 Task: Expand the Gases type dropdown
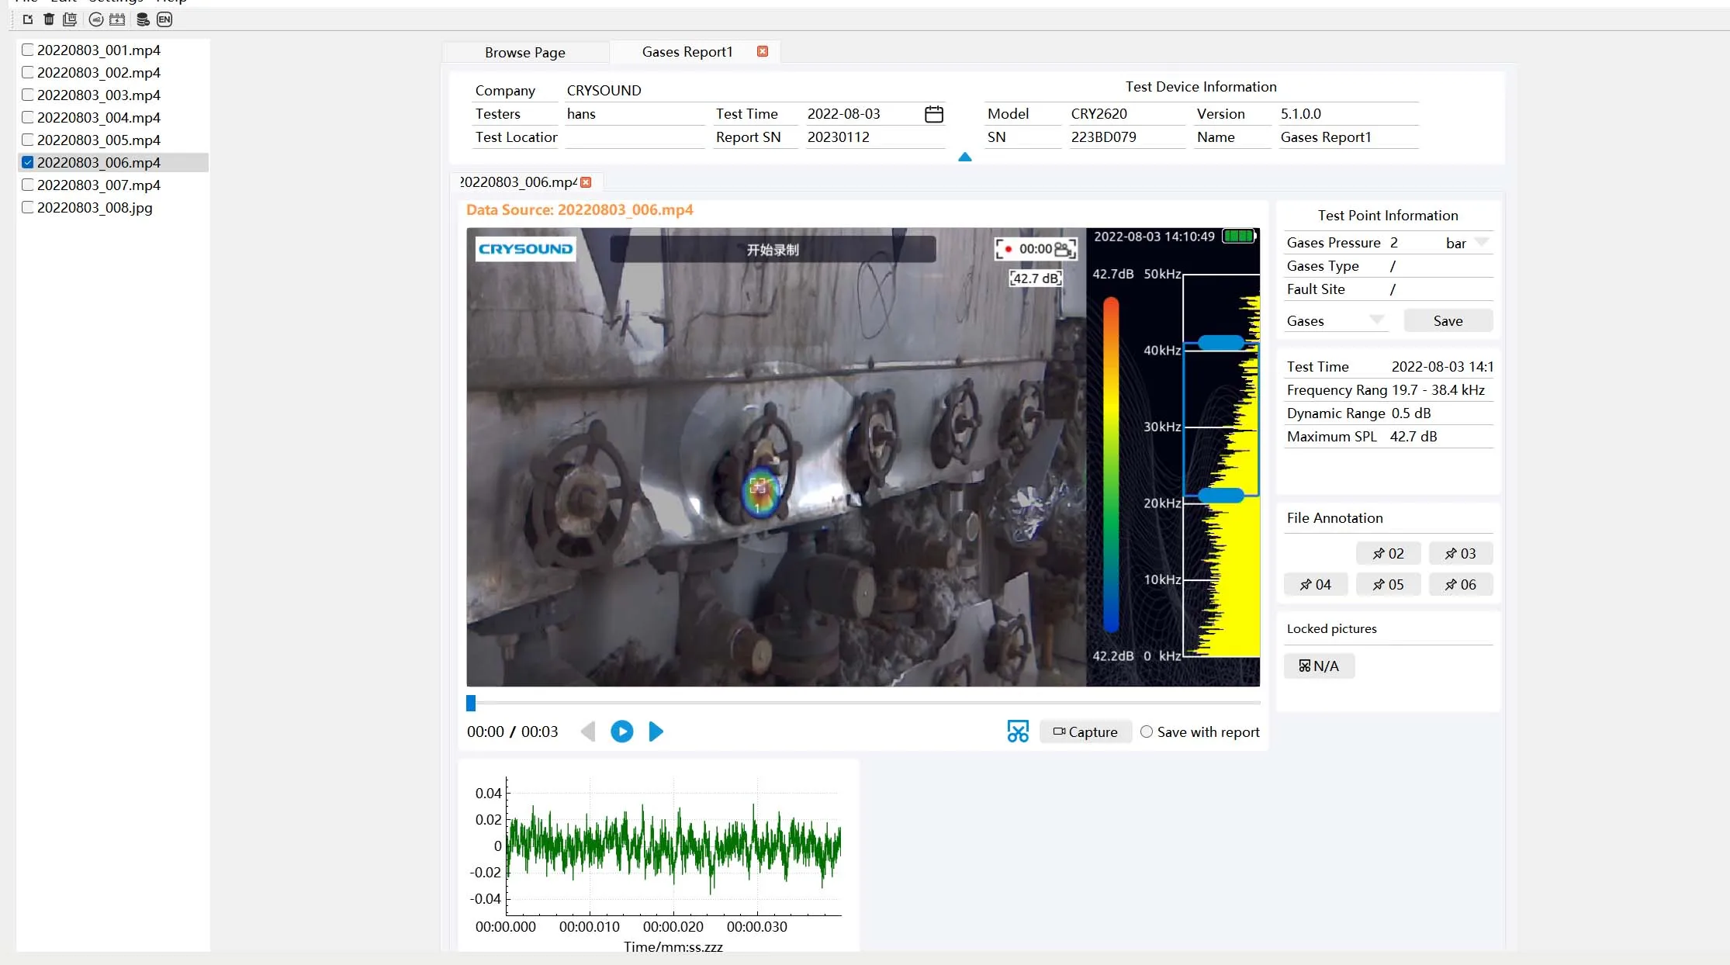point(1376,320)
